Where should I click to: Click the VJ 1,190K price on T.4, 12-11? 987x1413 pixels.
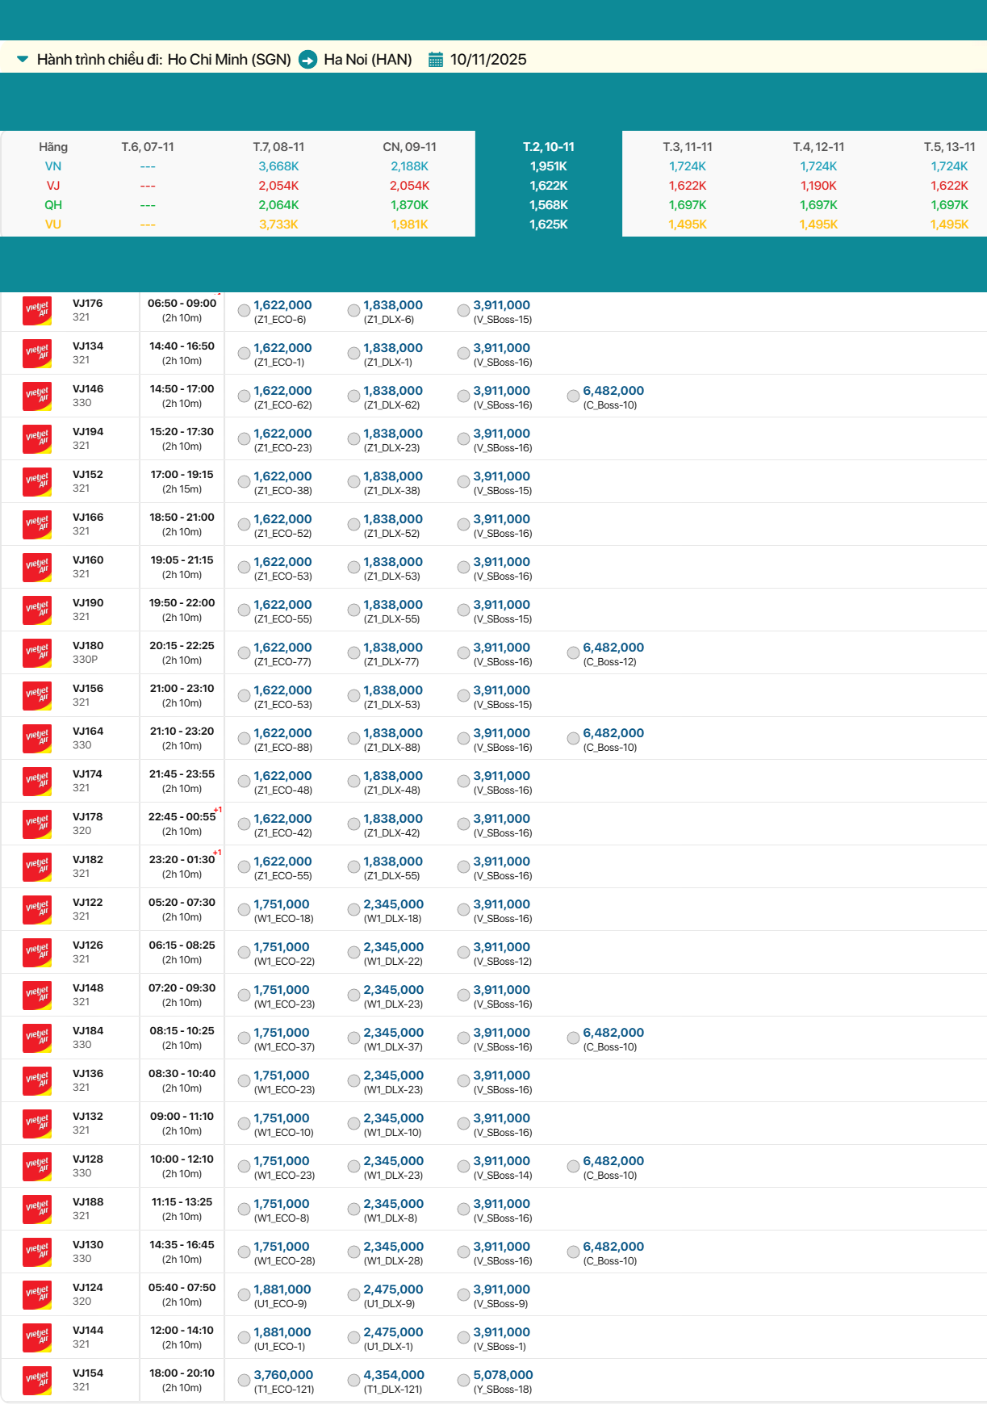pyautogui.click(x=818, y=186)
